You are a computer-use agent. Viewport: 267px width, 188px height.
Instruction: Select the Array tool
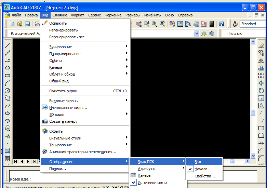point(261,76)
